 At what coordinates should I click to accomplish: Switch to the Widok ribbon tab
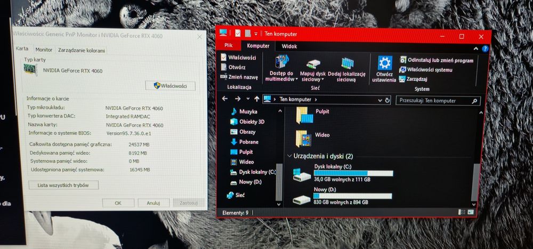(289, 46)
